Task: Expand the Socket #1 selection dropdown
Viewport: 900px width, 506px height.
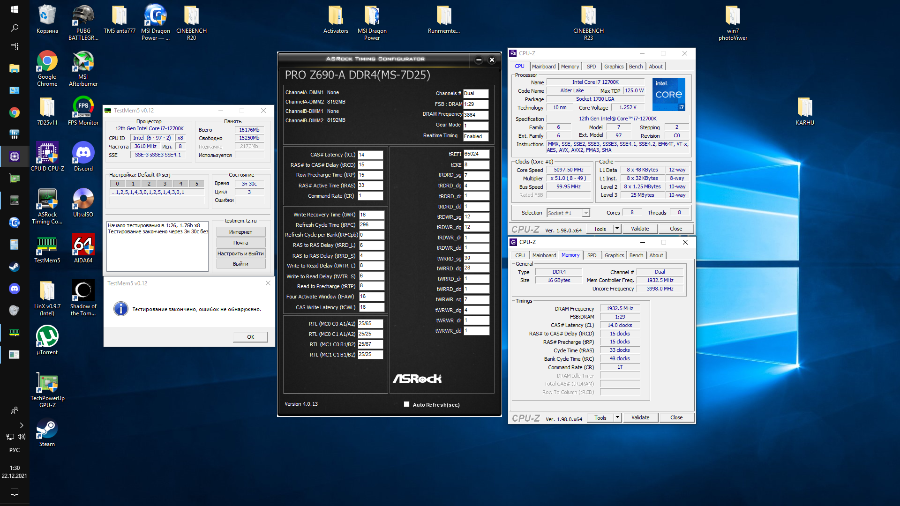Action: pos(585,213)
